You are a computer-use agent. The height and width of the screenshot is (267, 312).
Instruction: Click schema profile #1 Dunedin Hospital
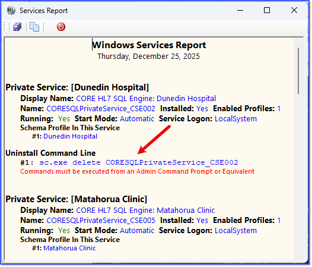[70, 136]
